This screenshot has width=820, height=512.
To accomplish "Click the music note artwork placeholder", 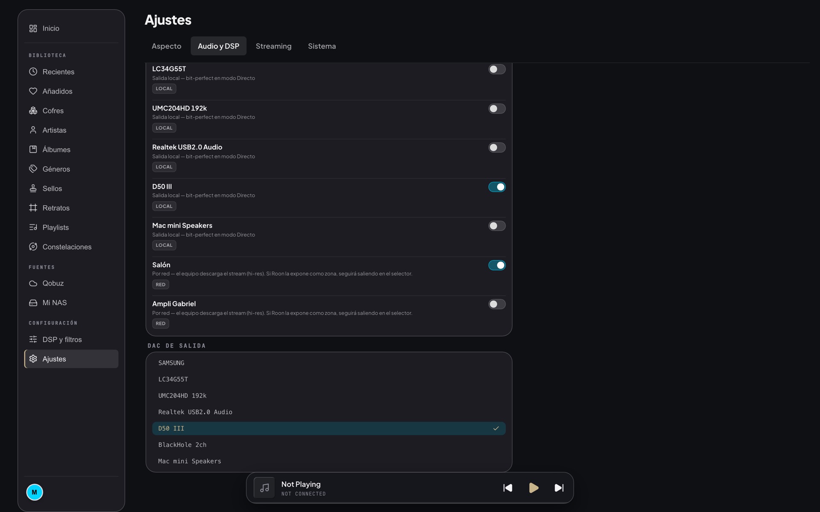I will point(264,488).
